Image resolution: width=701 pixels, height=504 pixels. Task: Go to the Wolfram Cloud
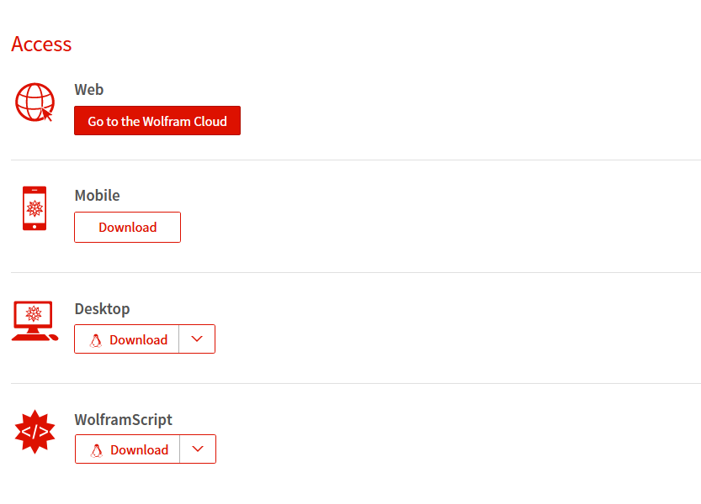click(157, 121)
